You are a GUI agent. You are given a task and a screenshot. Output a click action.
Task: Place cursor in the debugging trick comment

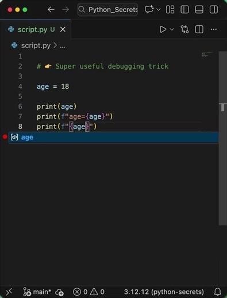pyautogui.click(x=102, y=66)
